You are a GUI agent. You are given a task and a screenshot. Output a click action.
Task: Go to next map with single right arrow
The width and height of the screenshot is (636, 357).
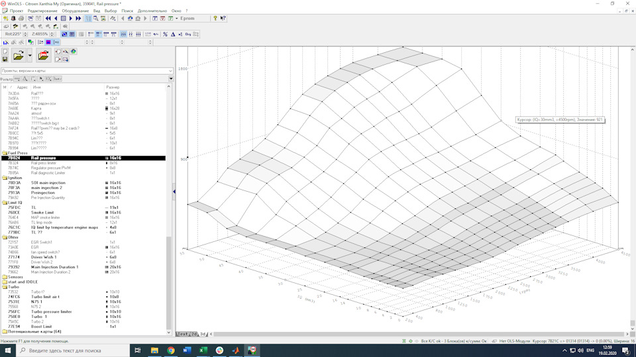71,19
